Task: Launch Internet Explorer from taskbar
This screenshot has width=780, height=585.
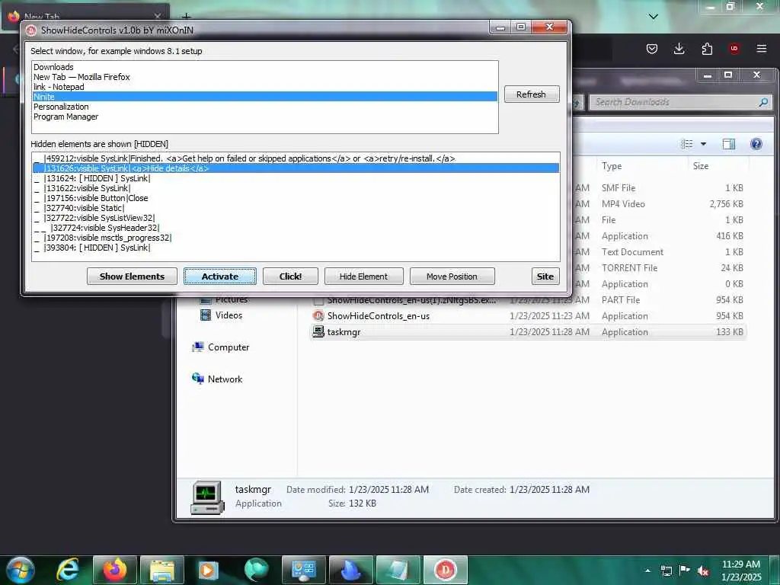Action: [67, 570]
